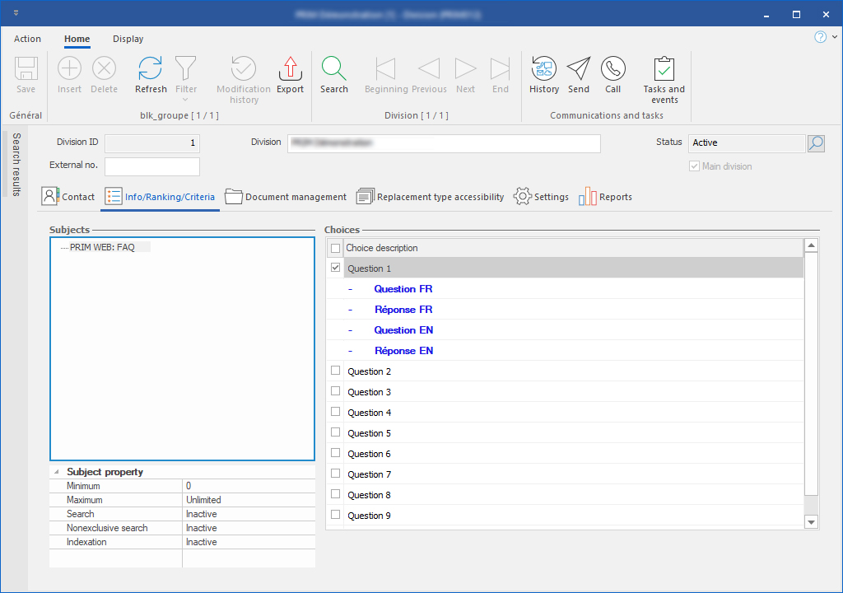Viewport: 843px width, 593px height.
Task: Expand the help options arrow
Action: pos(834,37)
